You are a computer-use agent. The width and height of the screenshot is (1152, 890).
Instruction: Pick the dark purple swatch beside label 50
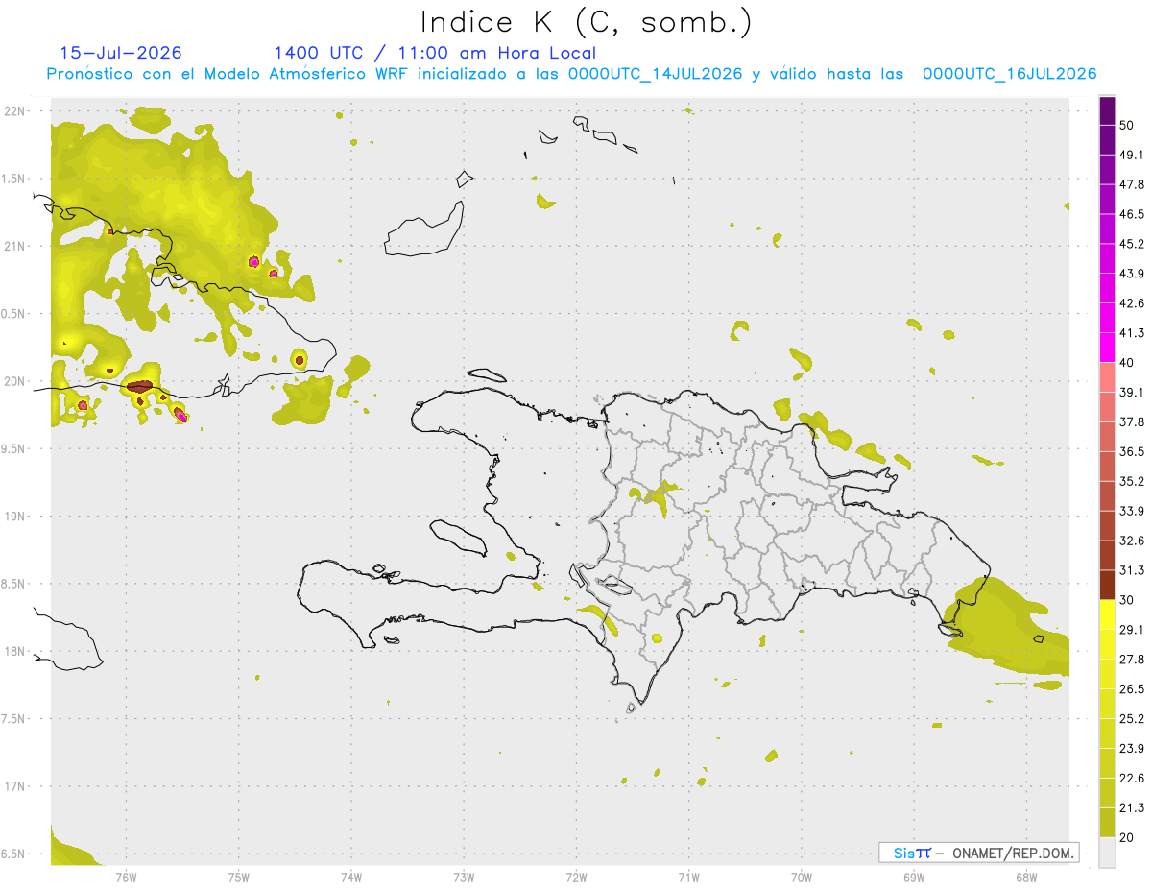1107,110
